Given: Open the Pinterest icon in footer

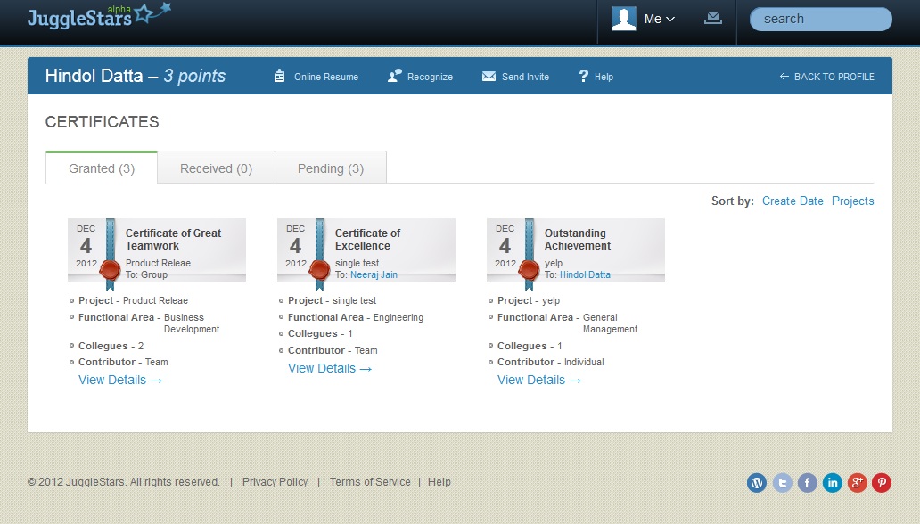Looking at the screenshot, I should point(882,482).
